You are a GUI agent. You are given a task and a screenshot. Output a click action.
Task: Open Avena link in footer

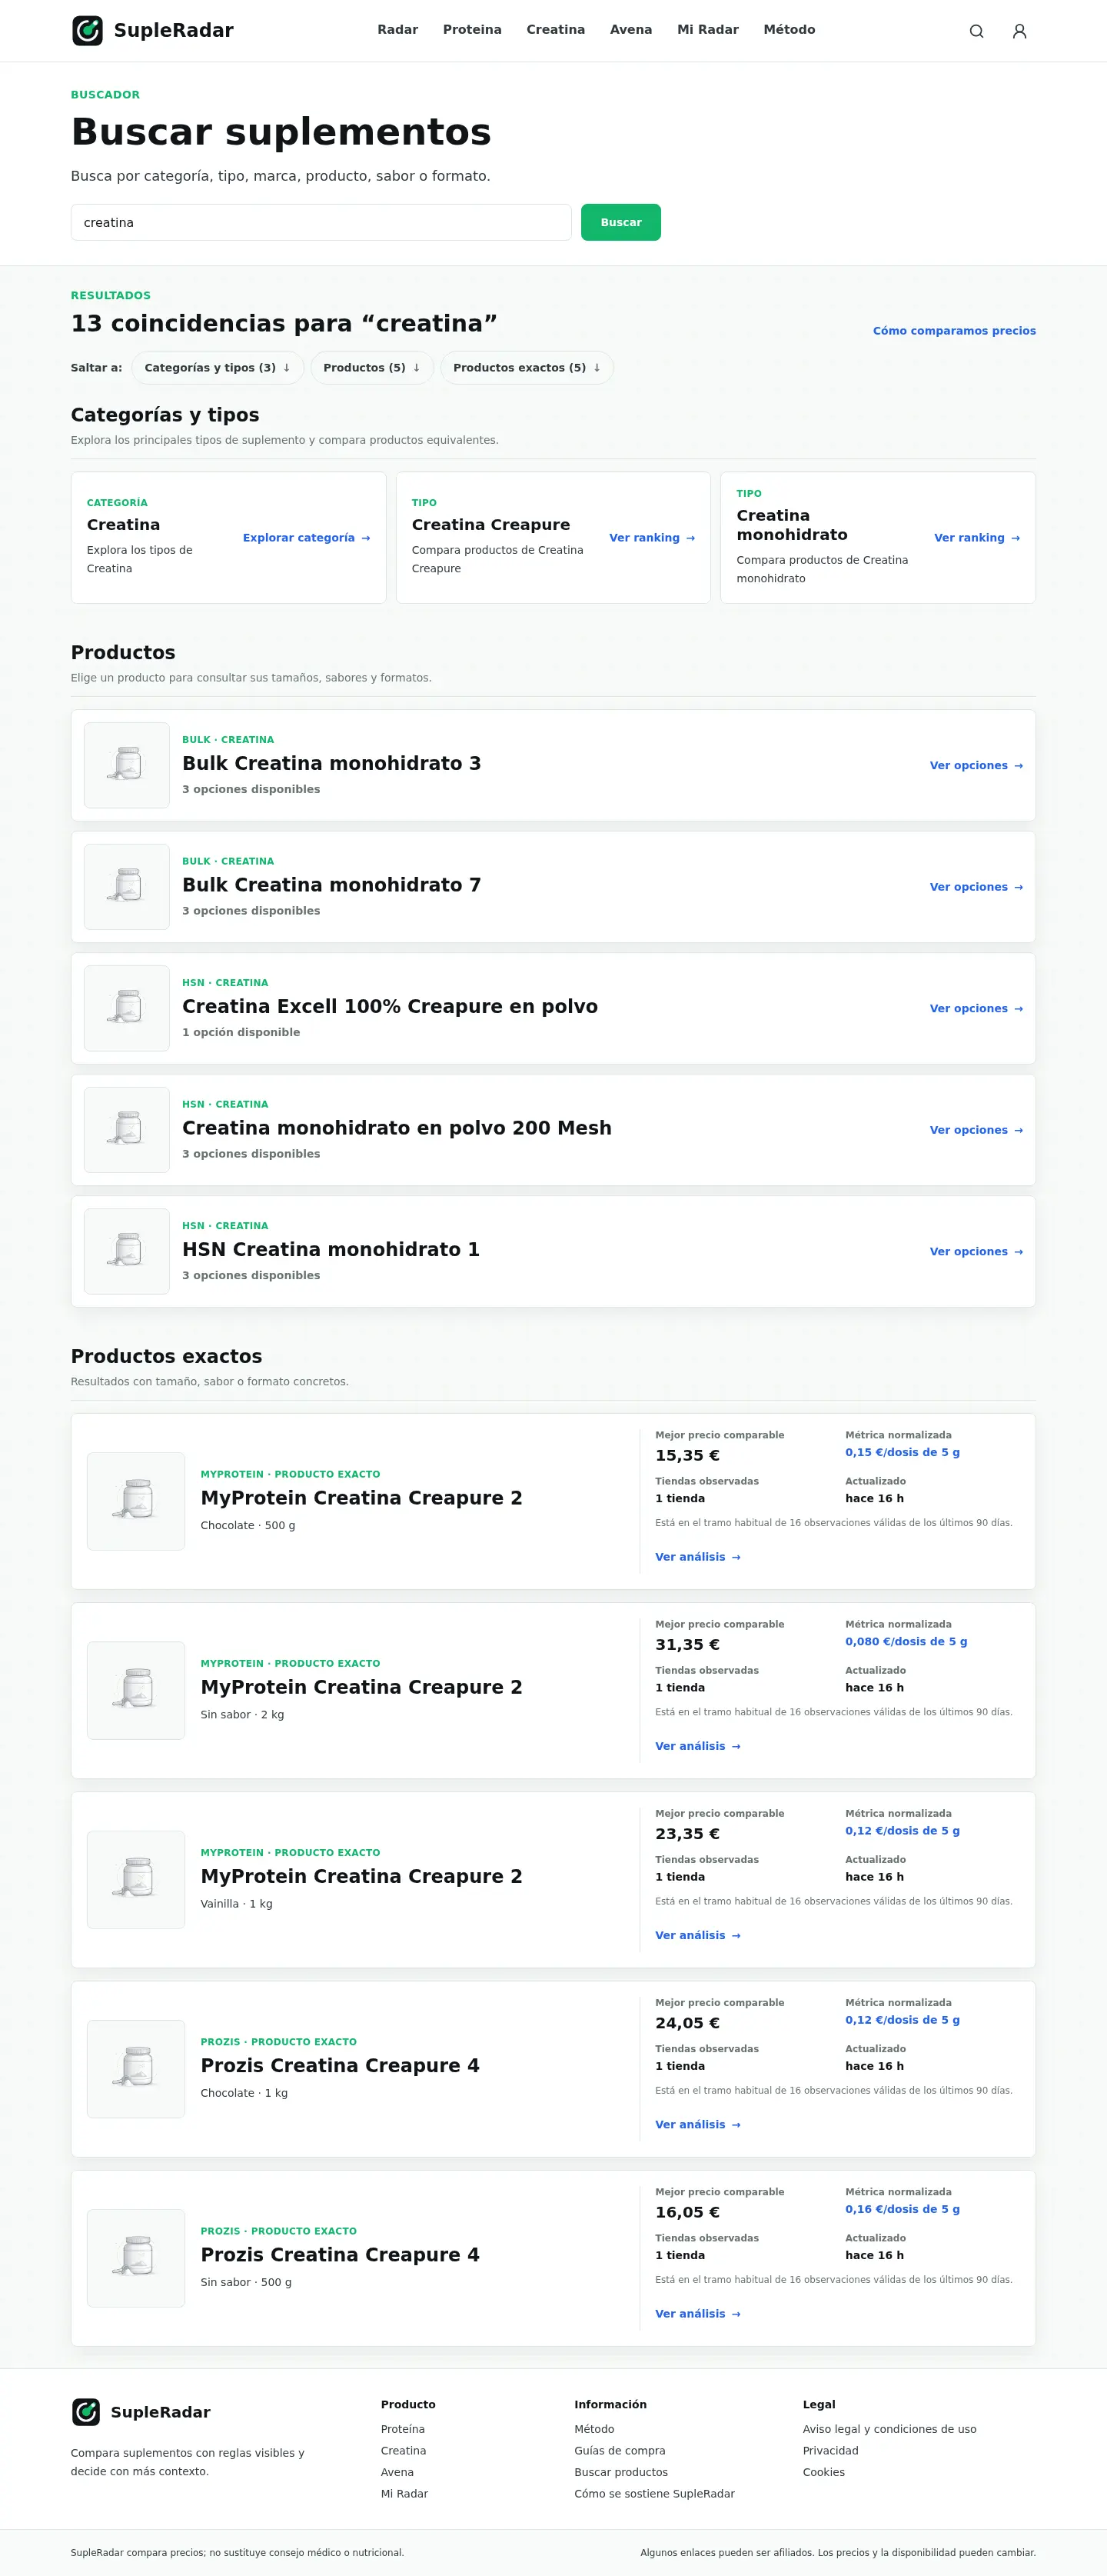[x=397, y=2472]
